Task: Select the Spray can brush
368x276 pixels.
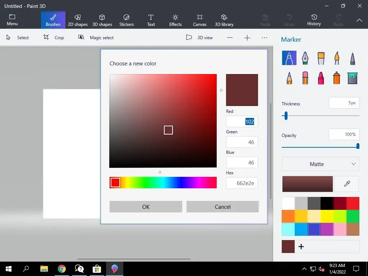Action: tap(337, 78)
